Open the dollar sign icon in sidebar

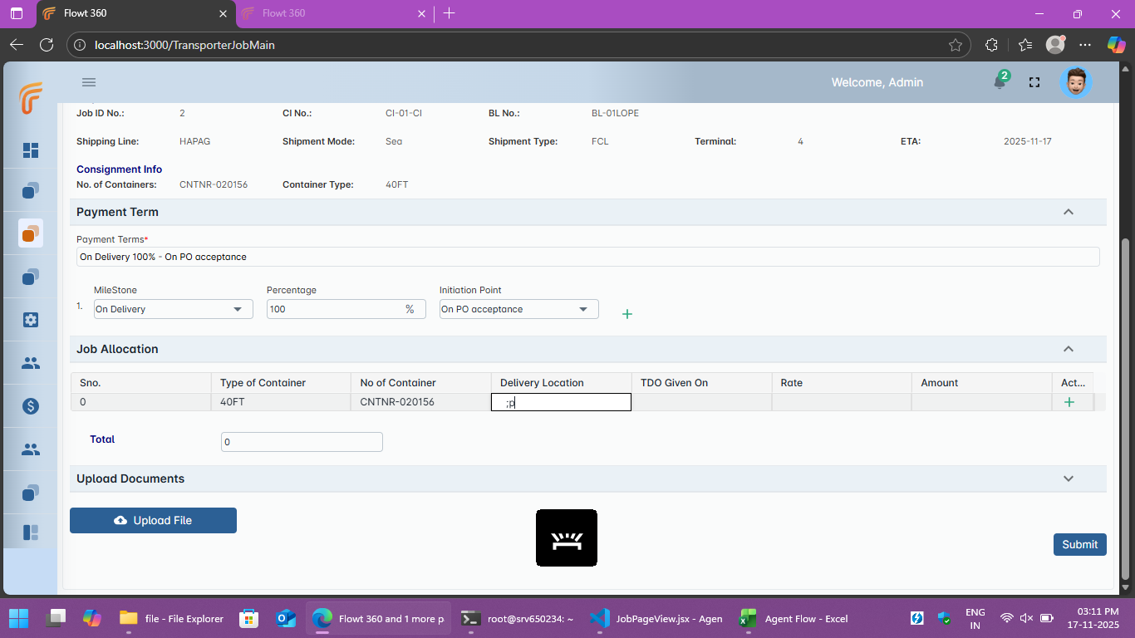tap(31, 406)
